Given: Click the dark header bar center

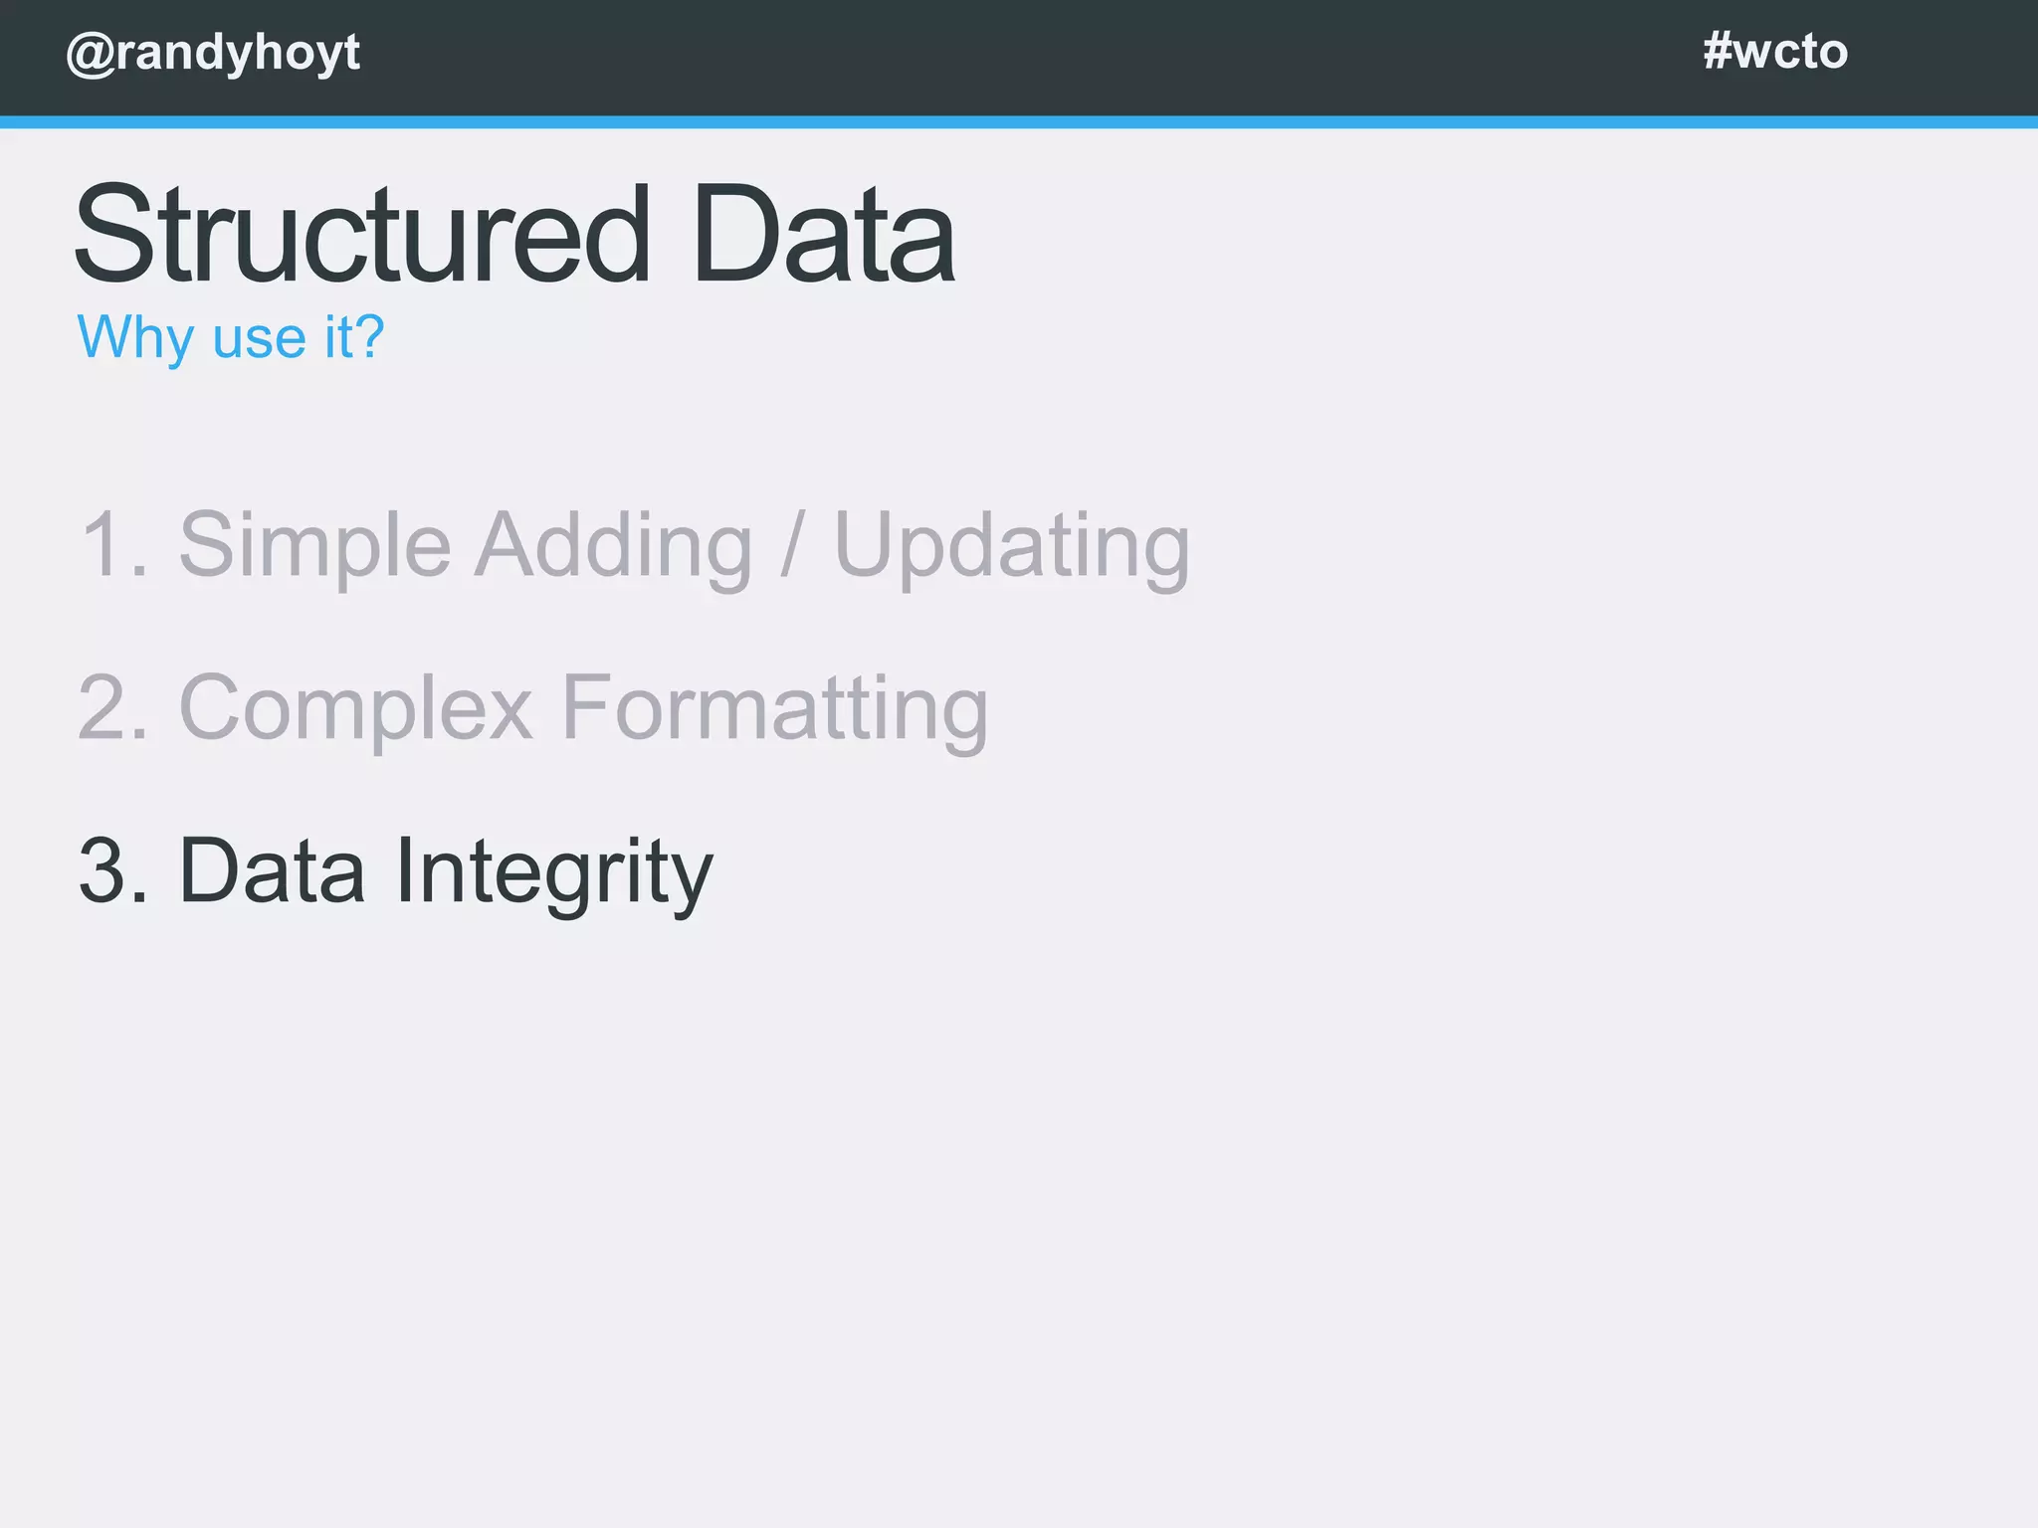Looking at the screenshot, I should pyautogui.click(x=1019, y=56).
